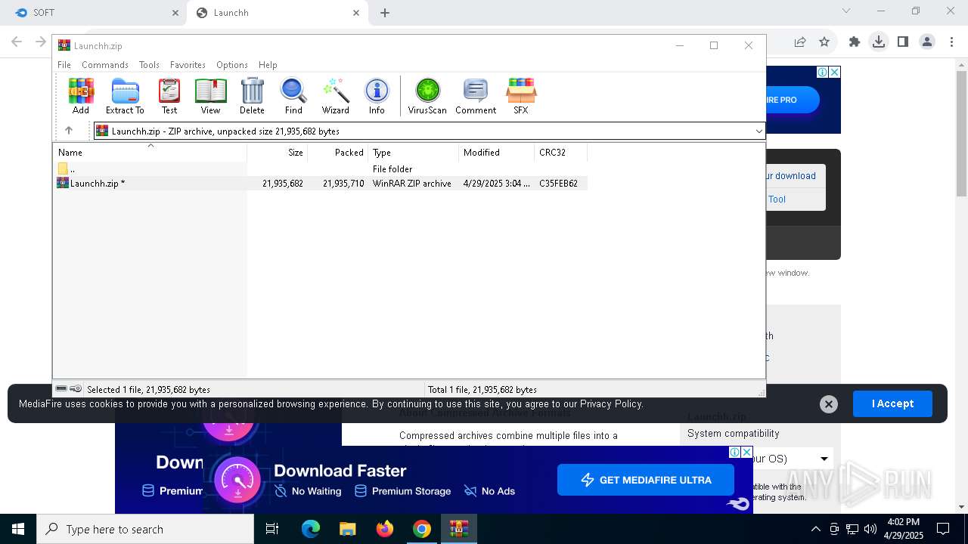The height and width of the screenshot is (544, 968).
Task: Select the Launchh.zip * file row
Action: (x=321, y=184)
